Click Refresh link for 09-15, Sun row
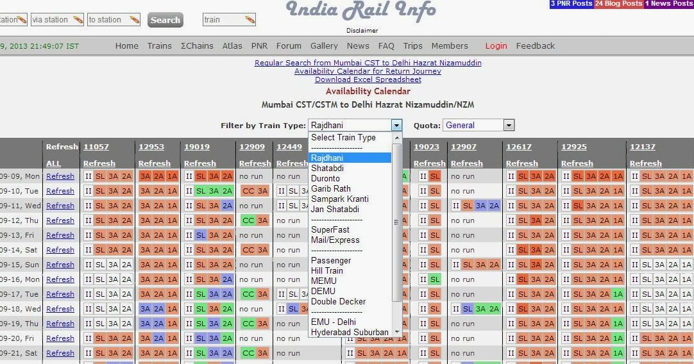 pos(60,265)
